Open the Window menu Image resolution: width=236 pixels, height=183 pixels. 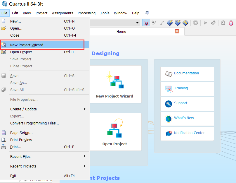click(121, 13)
